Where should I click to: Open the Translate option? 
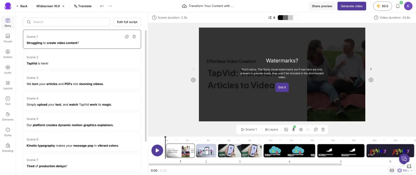(x=83, y=6)
